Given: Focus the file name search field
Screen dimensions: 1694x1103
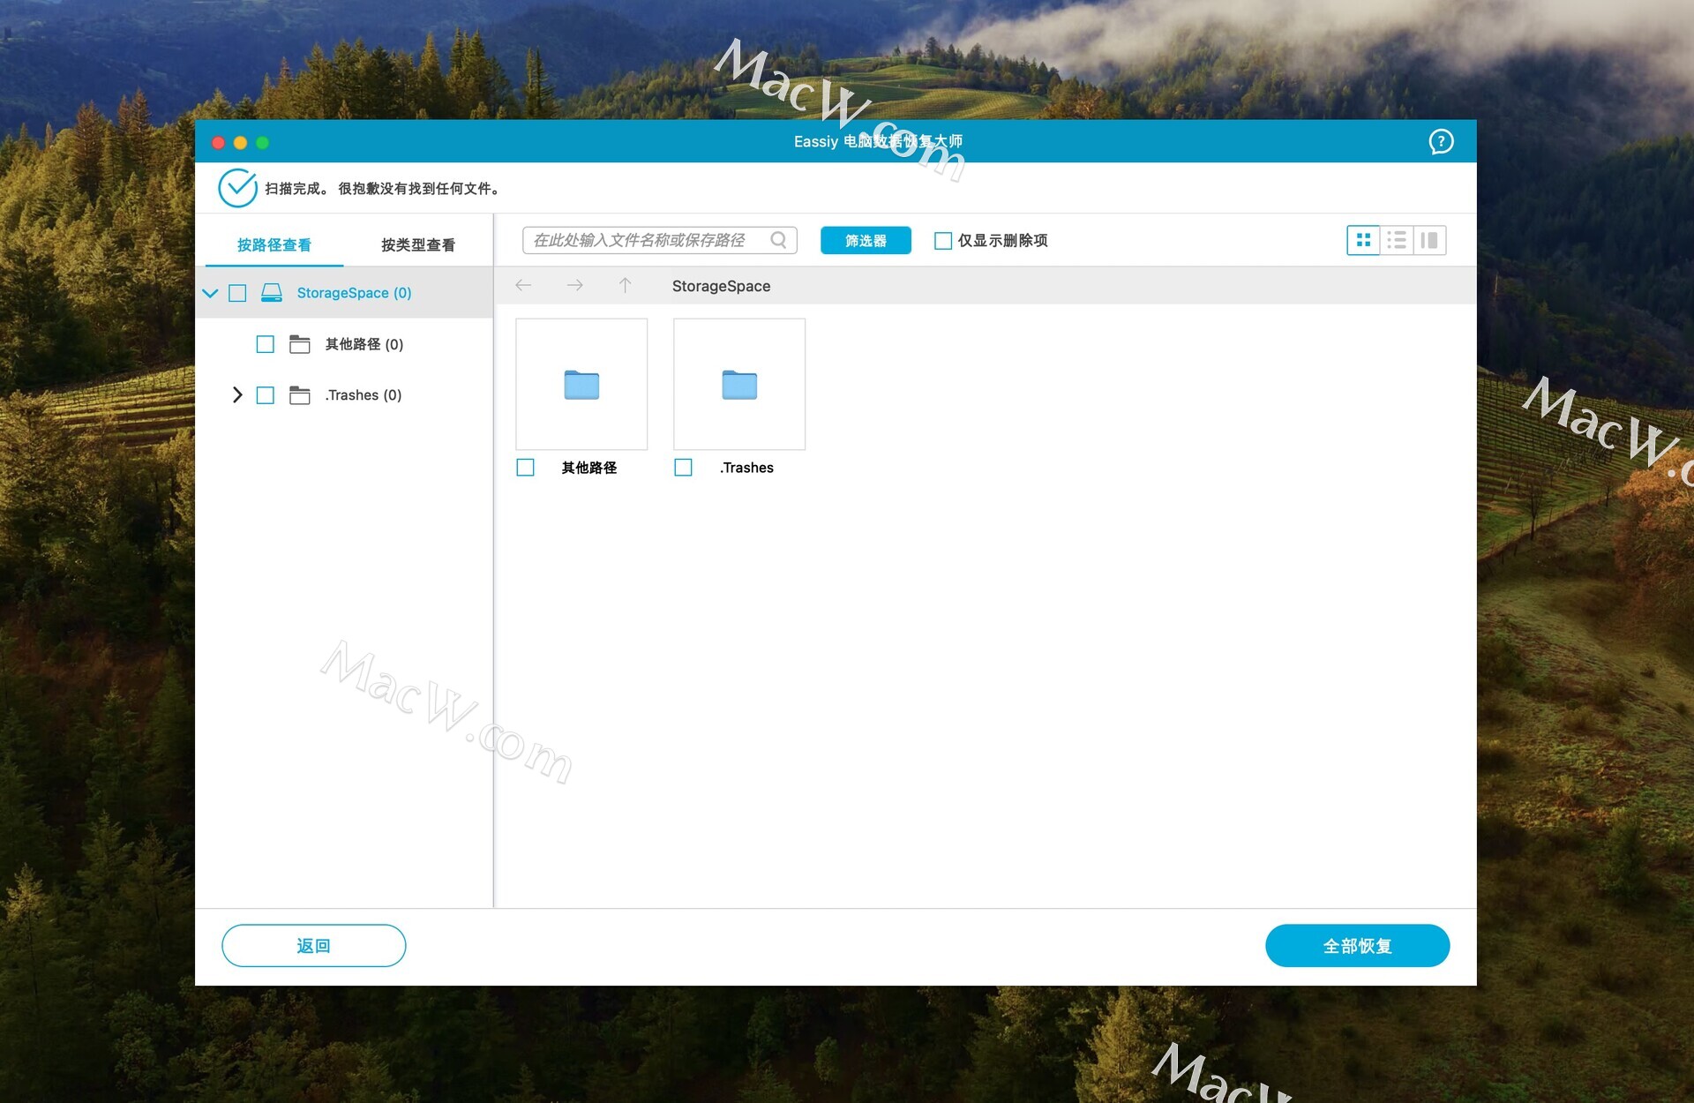Looking at the screenshot, I should tap(660, 240).
